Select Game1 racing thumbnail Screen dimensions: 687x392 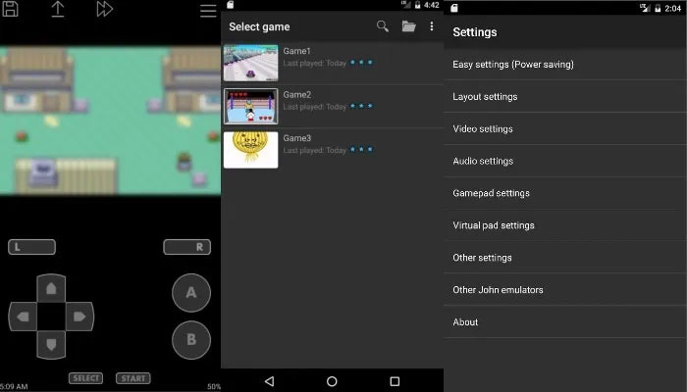pos(250,63)
